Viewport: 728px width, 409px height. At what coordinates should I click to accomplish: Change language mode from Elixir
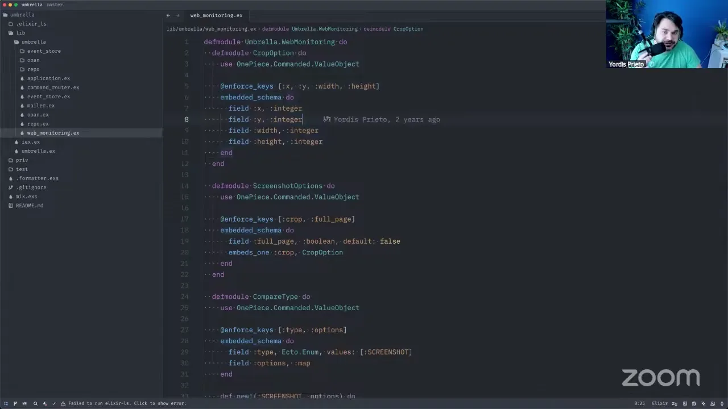660,403
